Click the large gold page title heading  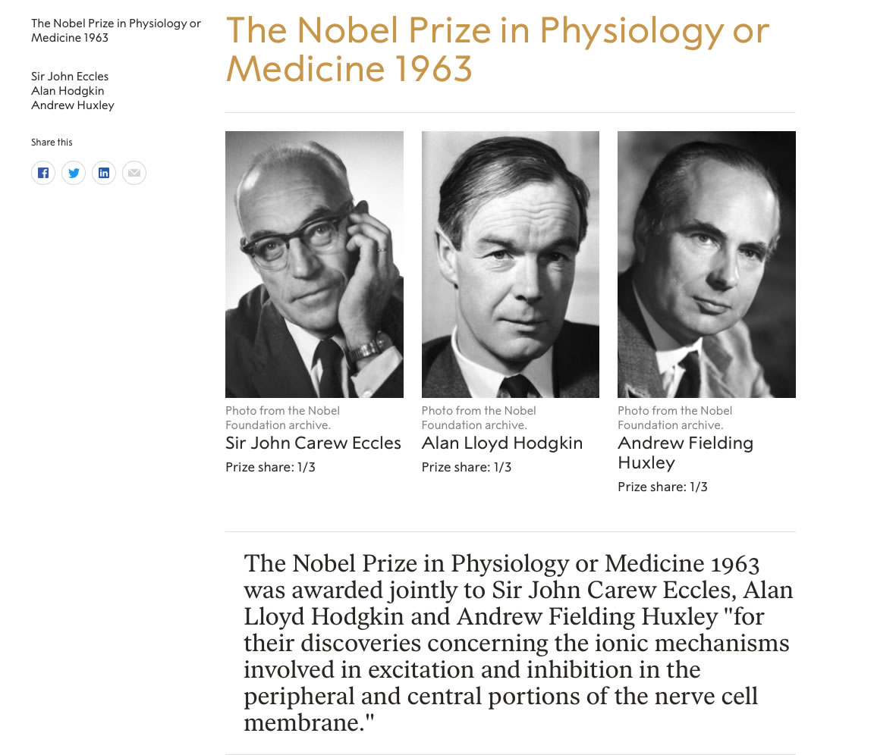498,49
